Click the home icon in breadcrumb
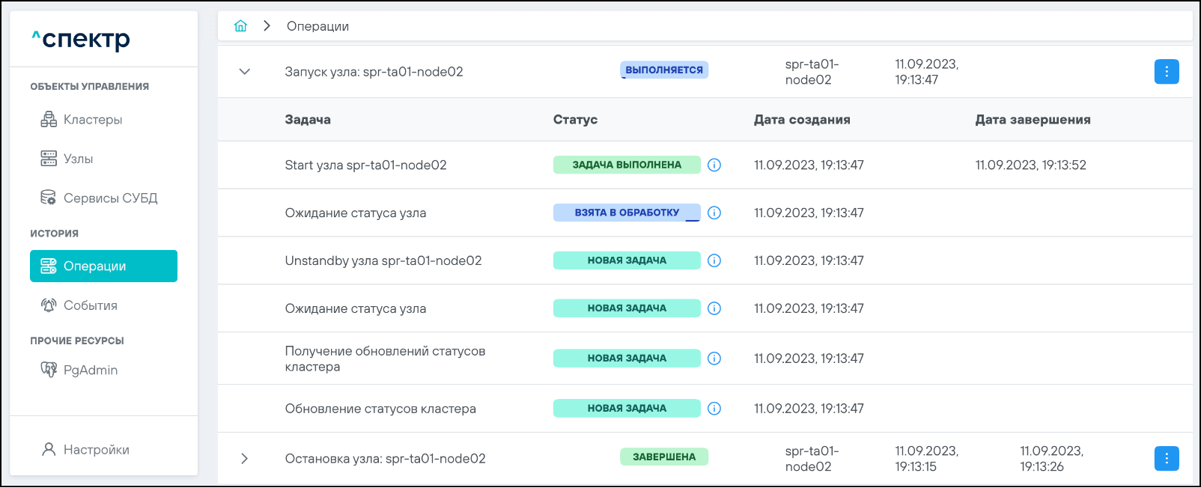This screenshot has width=1201, height=488. click(x=240, y=26)
